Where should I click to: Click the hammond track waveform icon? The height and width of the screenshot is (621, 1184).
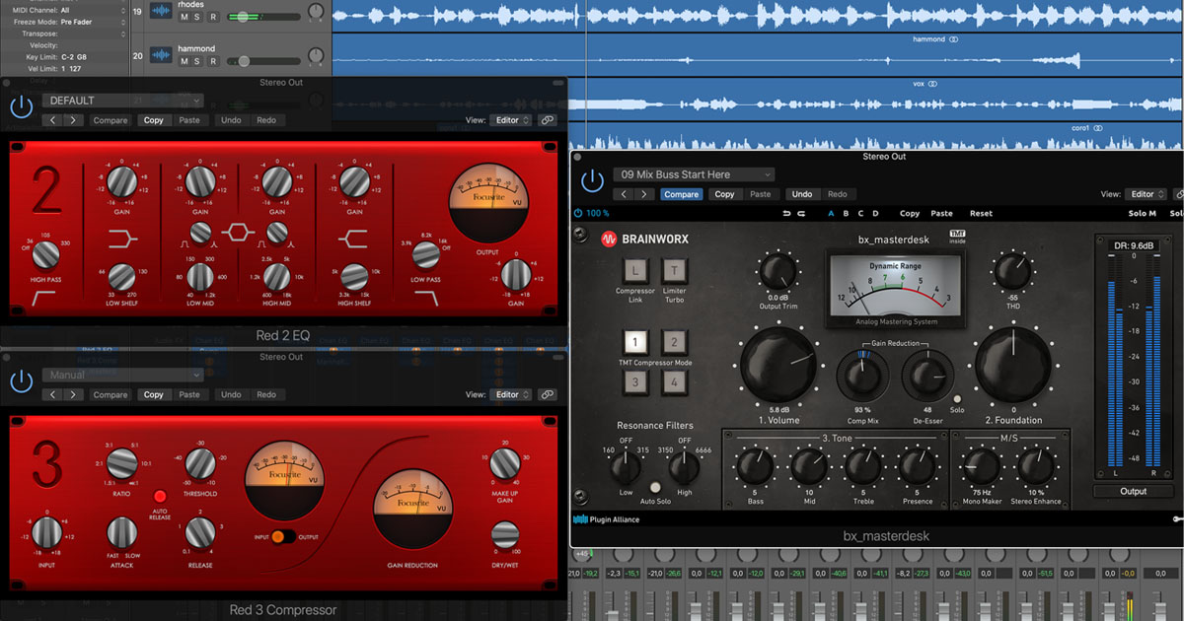tap(160, 56)
